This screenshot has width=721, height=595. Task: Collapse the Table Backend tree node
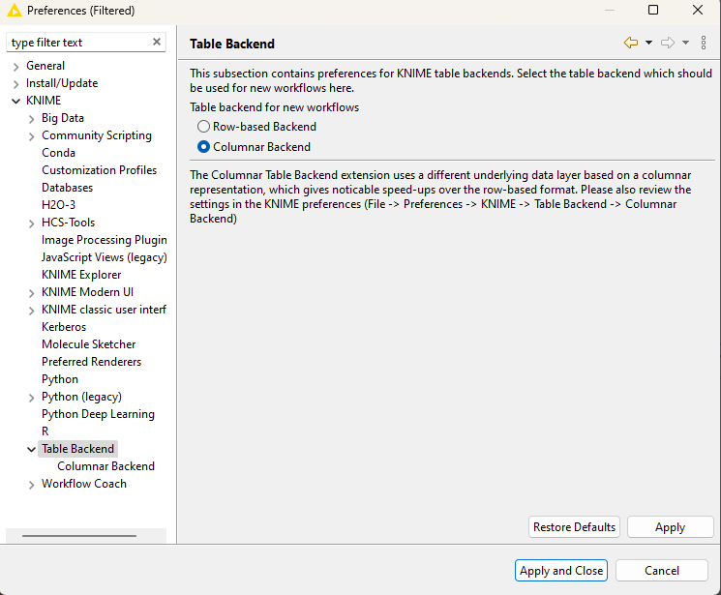point(32,449)
